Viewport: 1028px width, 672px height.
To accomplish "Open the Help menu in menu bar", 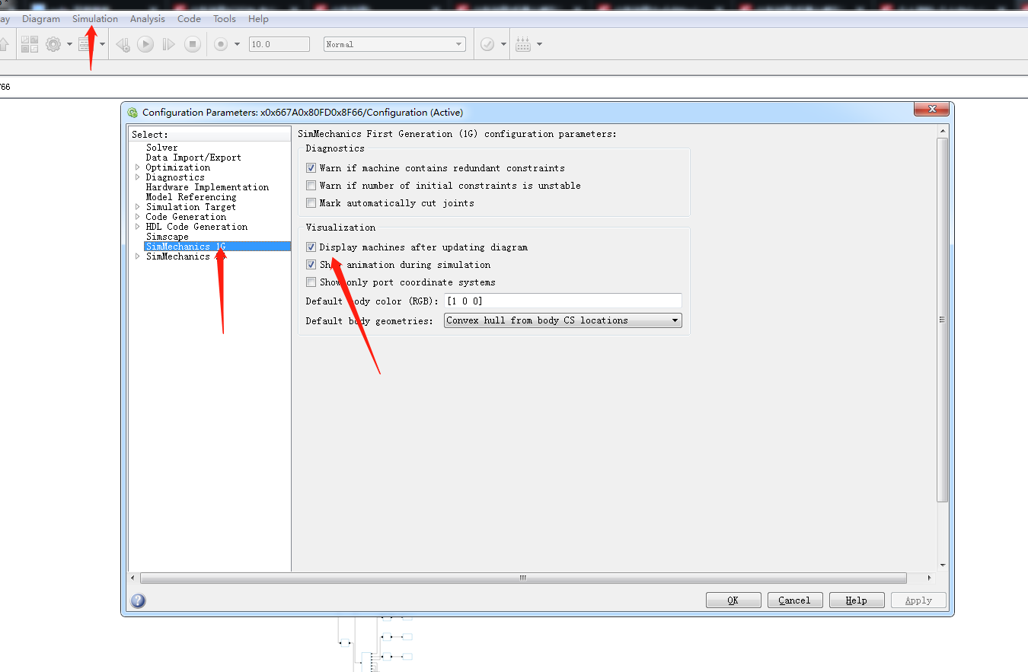I will click(x=258, y=19).
